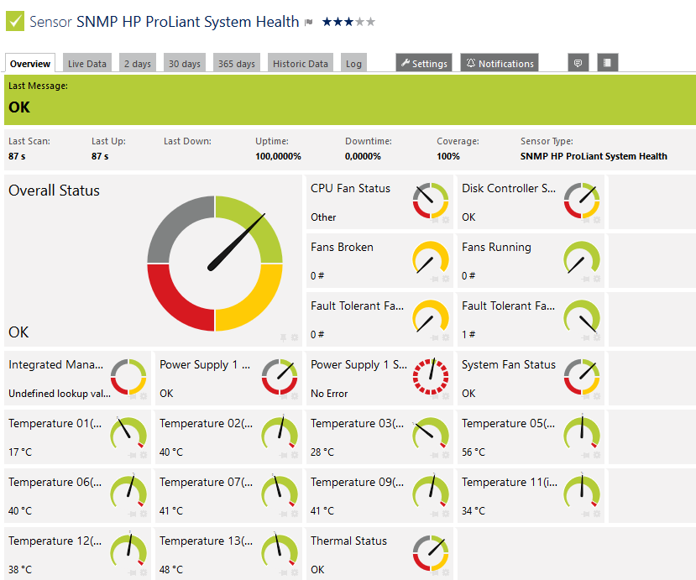The height and width of the screenshot is (580, 696).
Task: Click the Fans Running green gauge
Action: [x=582, y=258]
